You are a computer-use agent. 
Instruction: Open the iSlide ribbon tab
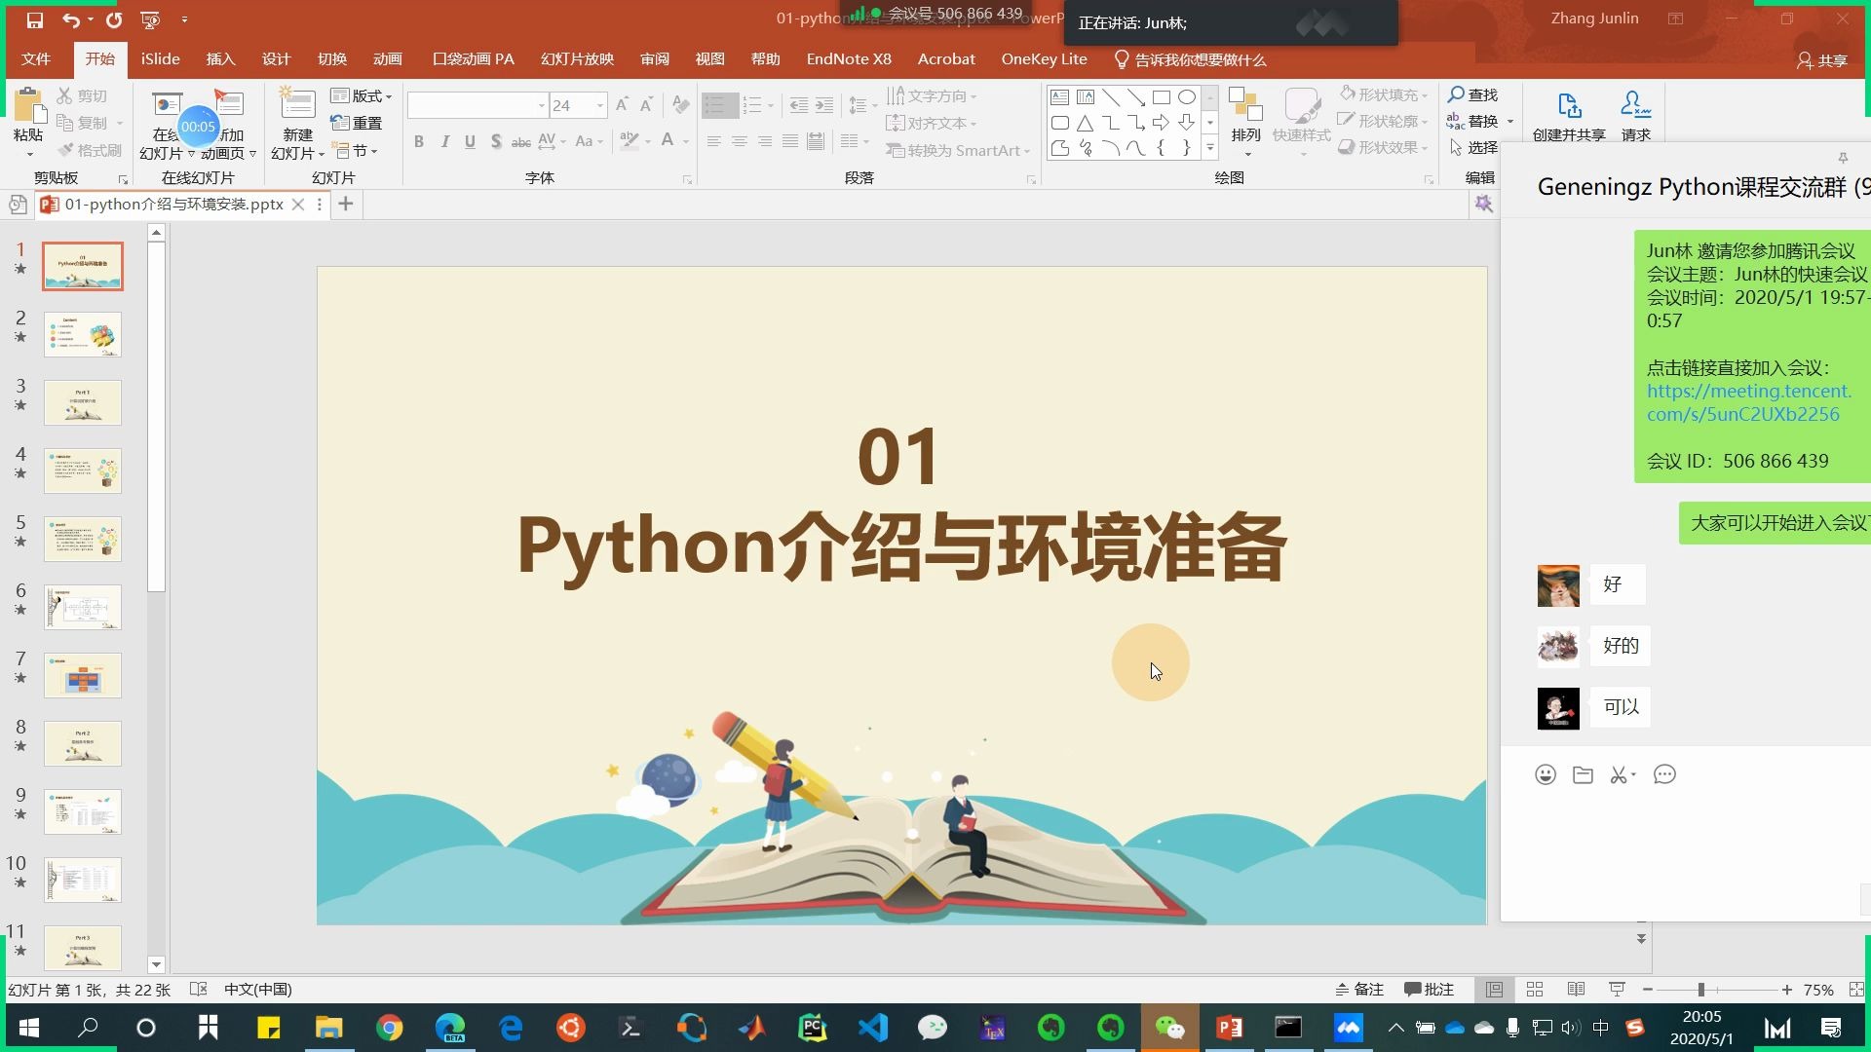(160, 59)
